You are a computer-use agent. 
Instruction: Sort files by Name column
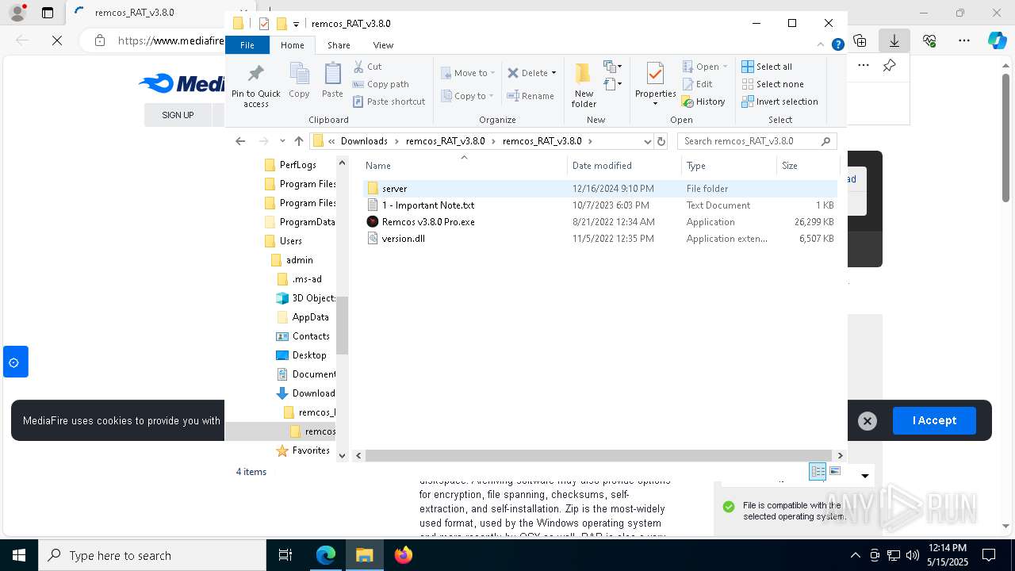click(x=465, y=166)
